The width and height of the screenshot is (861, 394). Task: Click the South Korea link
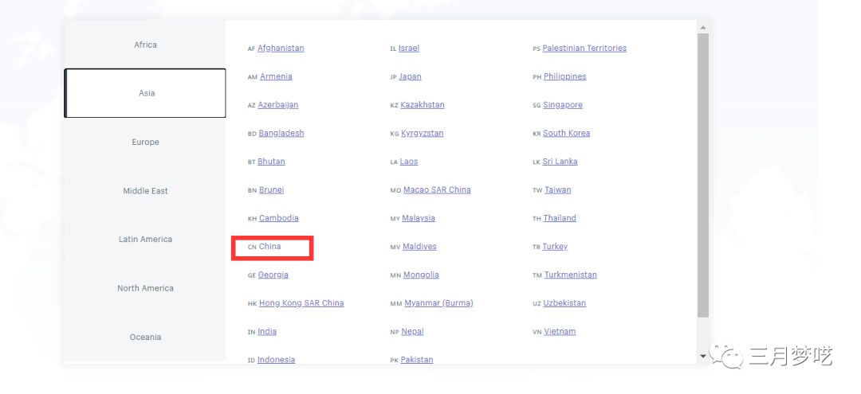(566, 134)
